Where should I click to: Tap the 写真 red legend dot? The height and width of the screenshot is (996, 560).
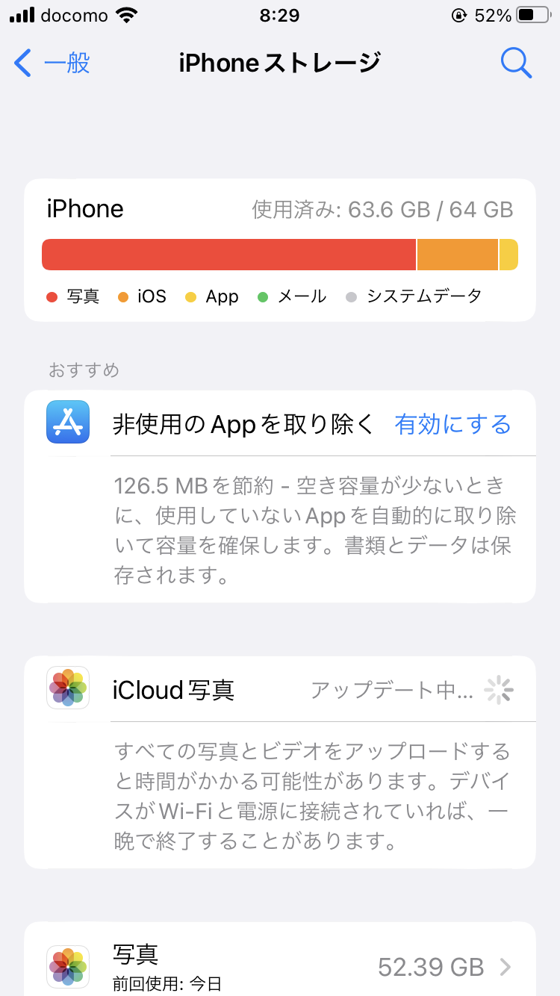click(52, 297)
